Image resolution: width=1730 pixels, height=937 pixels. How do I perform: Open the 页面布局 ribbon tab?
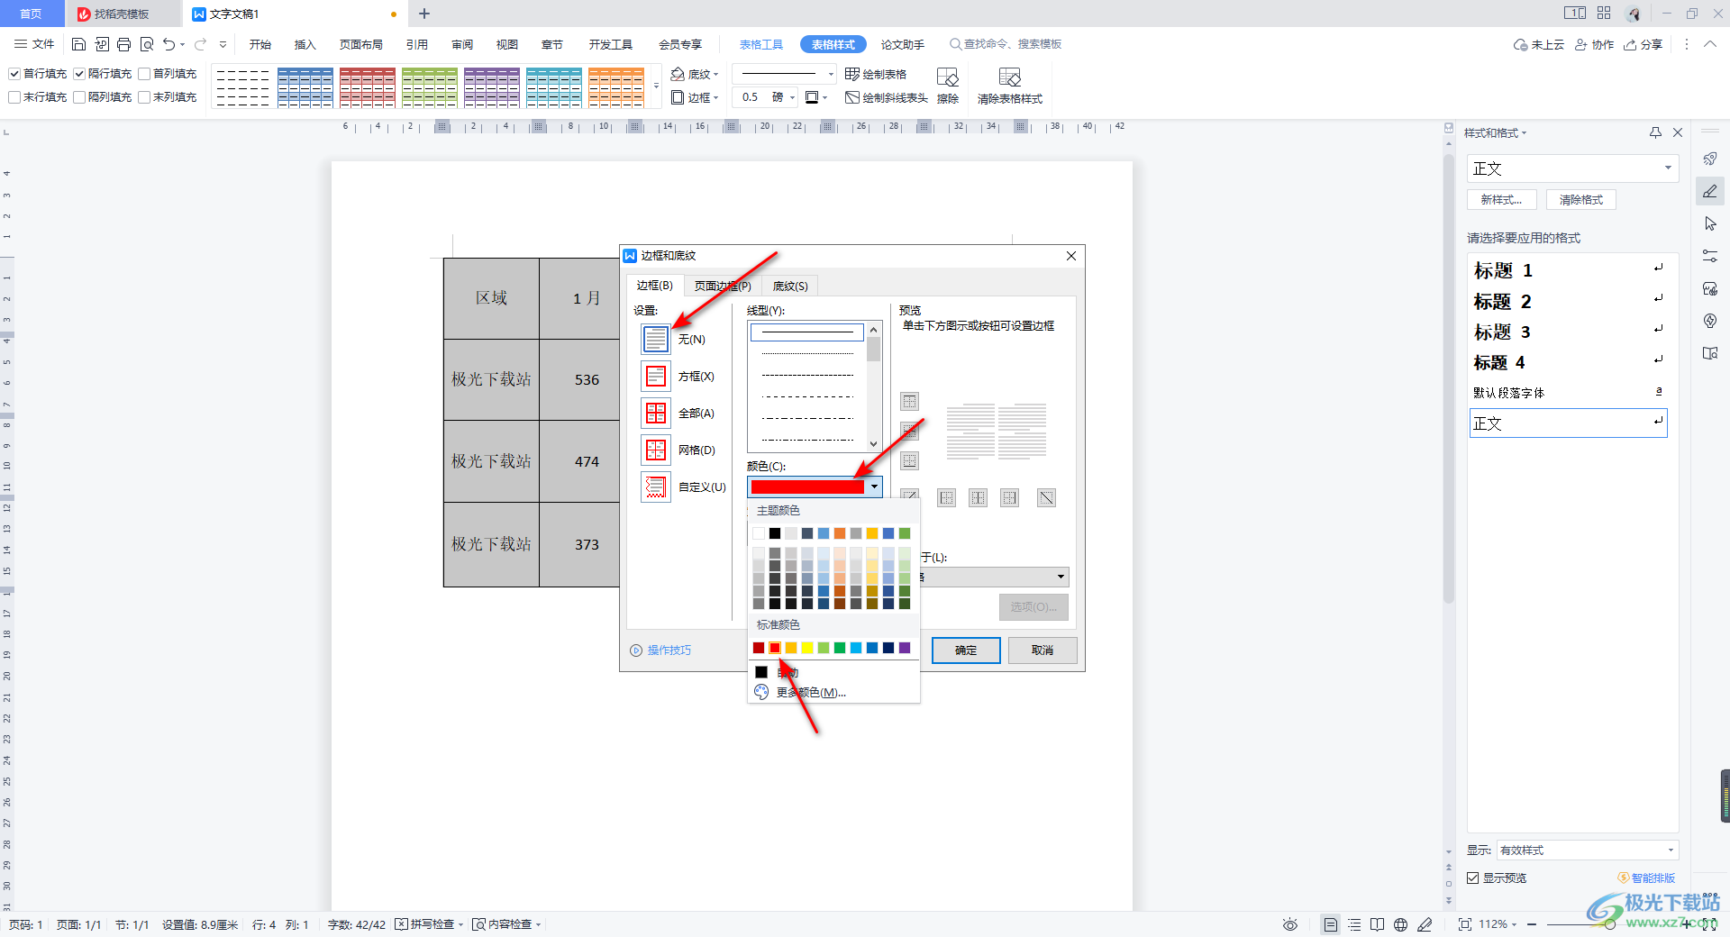(361, 44)
